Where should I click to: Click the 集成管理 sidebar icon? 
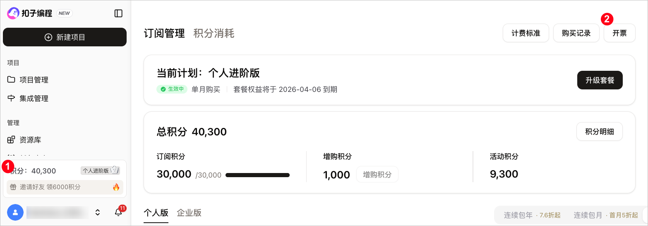pyautogui.click(x=12, y=98)
